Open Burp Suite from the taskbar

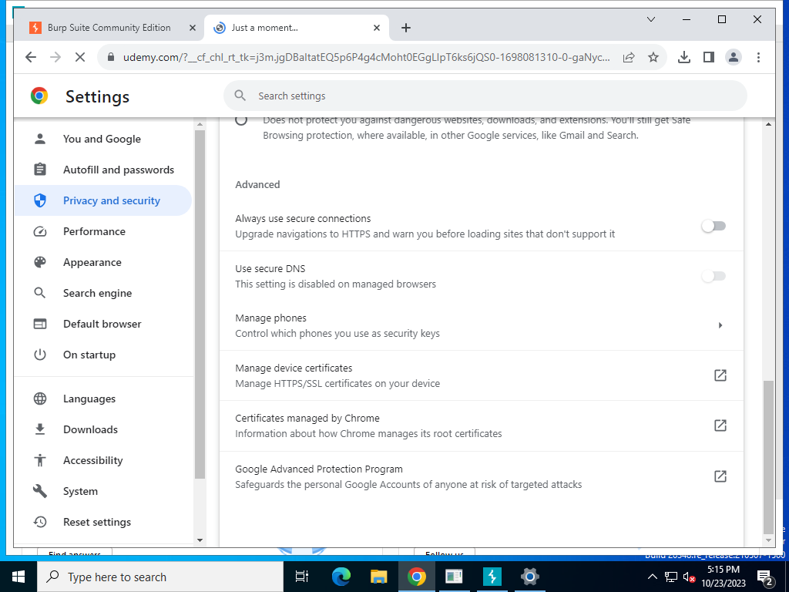(x=492, y=577)
